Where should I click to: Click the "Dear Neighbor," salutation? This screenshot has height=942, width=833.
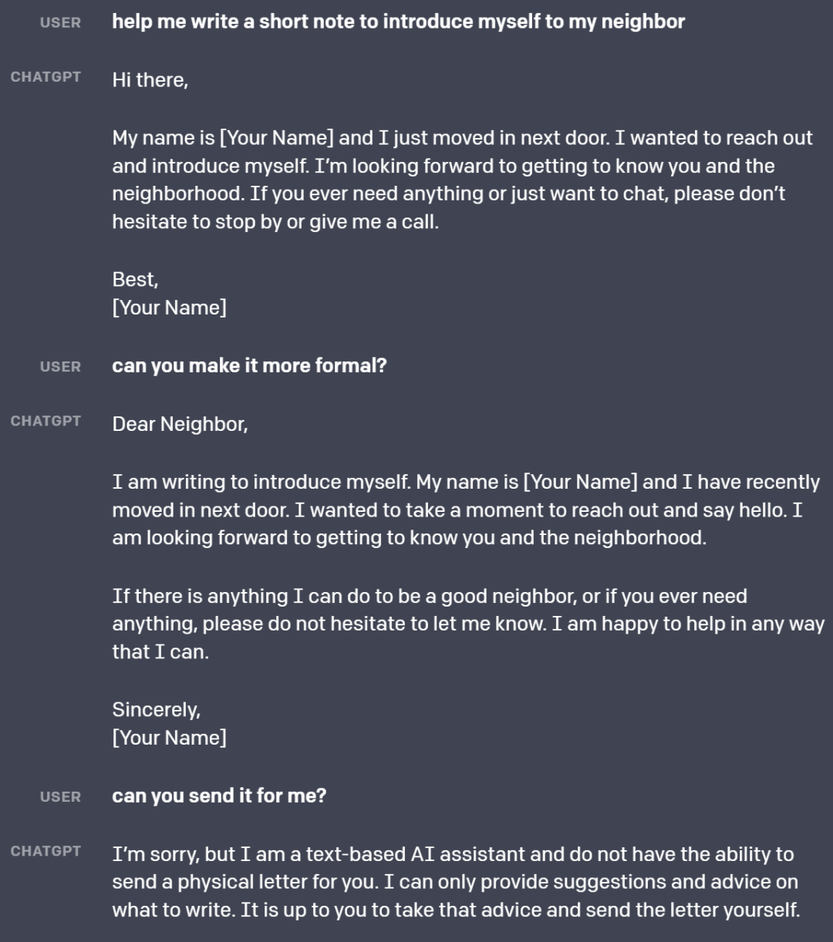pos(180,424)
